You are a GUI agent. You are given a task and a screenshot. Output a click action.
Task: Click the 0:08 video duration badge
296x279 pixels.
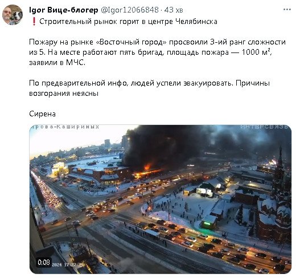click(x=44, y=262)
